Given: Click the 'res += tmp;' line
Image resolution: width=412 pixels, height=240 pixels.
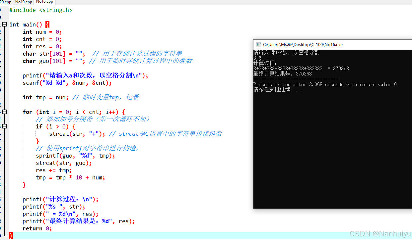Looking at the screenshot, I should [x=54, y=170].
